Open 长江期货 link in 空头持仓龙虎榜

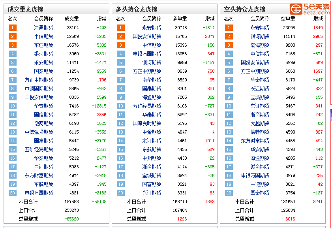[x=260, y=89]
